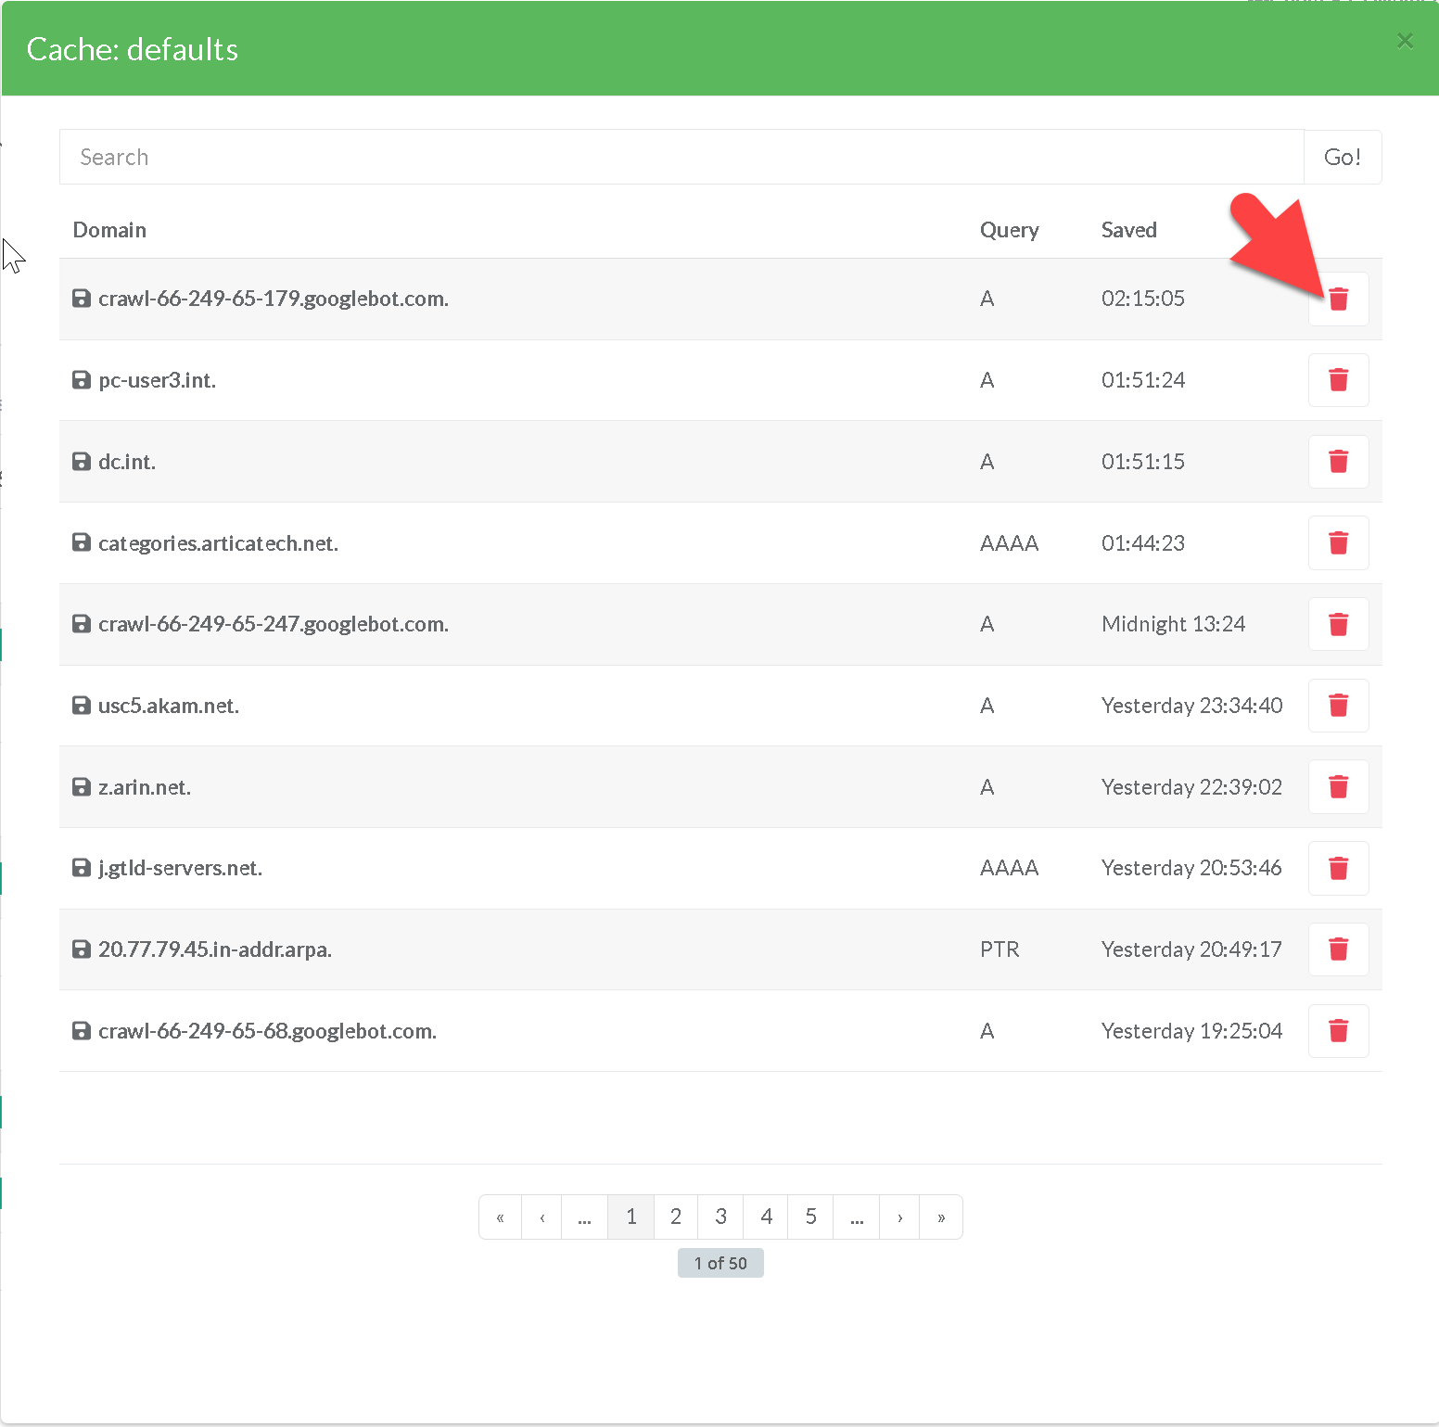Go to page 2 of results

(676, 1217)
